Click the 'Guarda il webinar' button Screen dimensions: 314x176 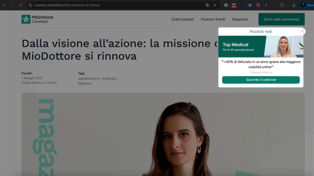click(261, 80)
